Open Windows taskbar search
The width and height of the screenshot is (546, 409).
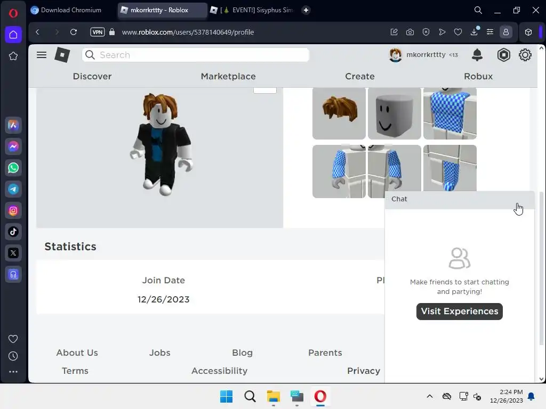pos(250,396)
